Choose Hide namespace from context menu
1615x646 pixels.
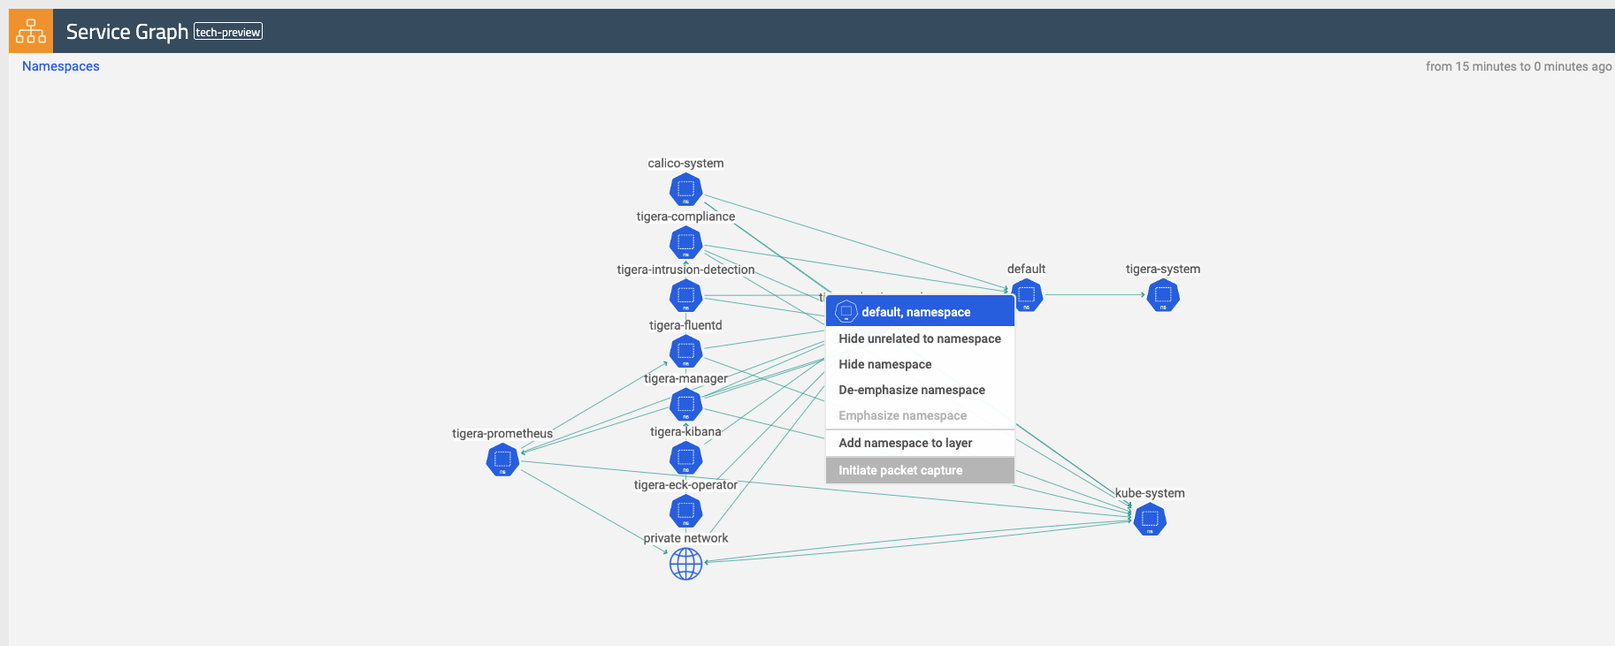pos(920,364)
